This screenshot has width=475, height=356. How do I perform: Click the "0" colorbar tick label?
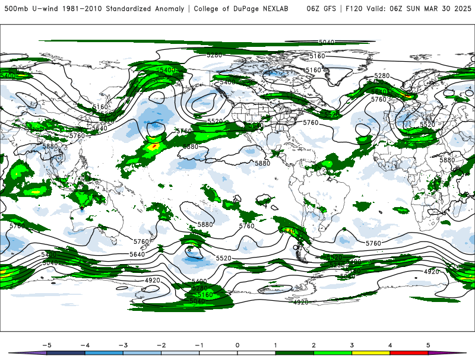pos(237,345)
